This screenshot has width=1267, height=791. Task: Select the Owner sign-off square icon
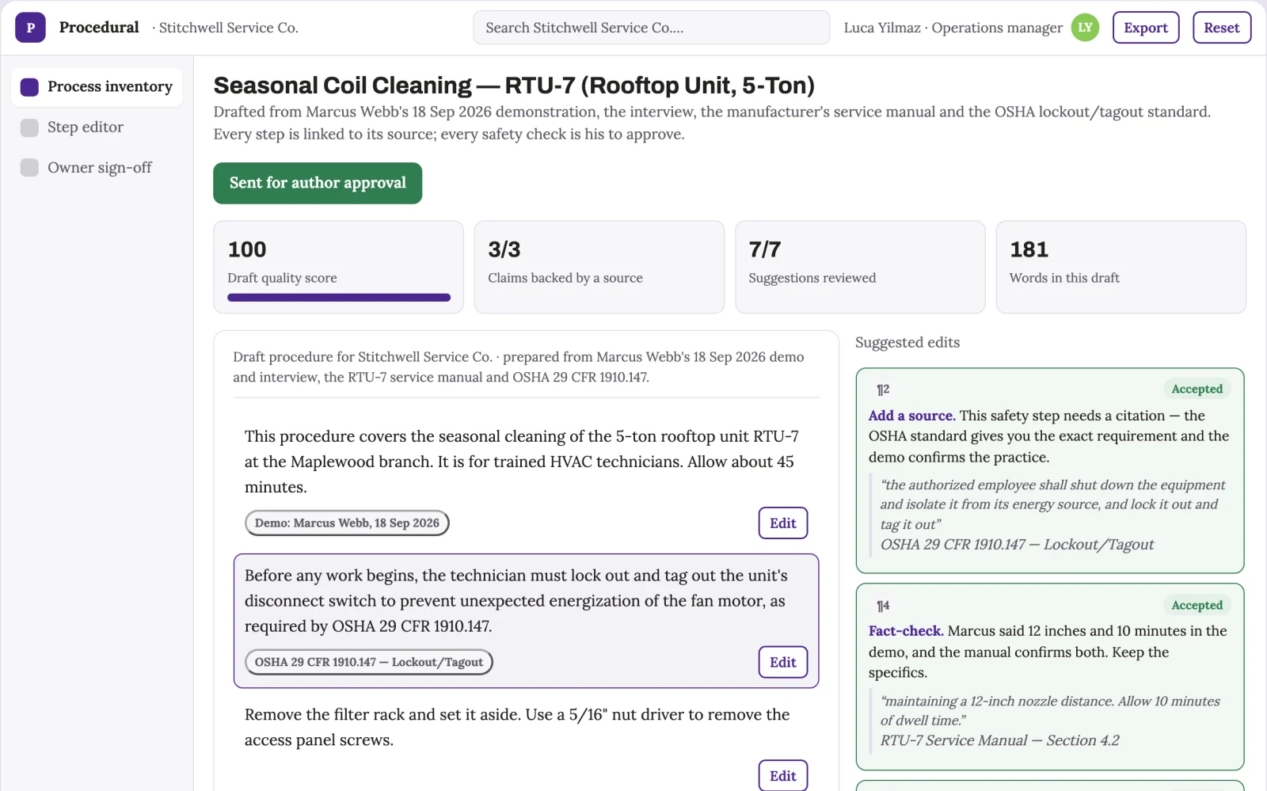pos(29,168)
